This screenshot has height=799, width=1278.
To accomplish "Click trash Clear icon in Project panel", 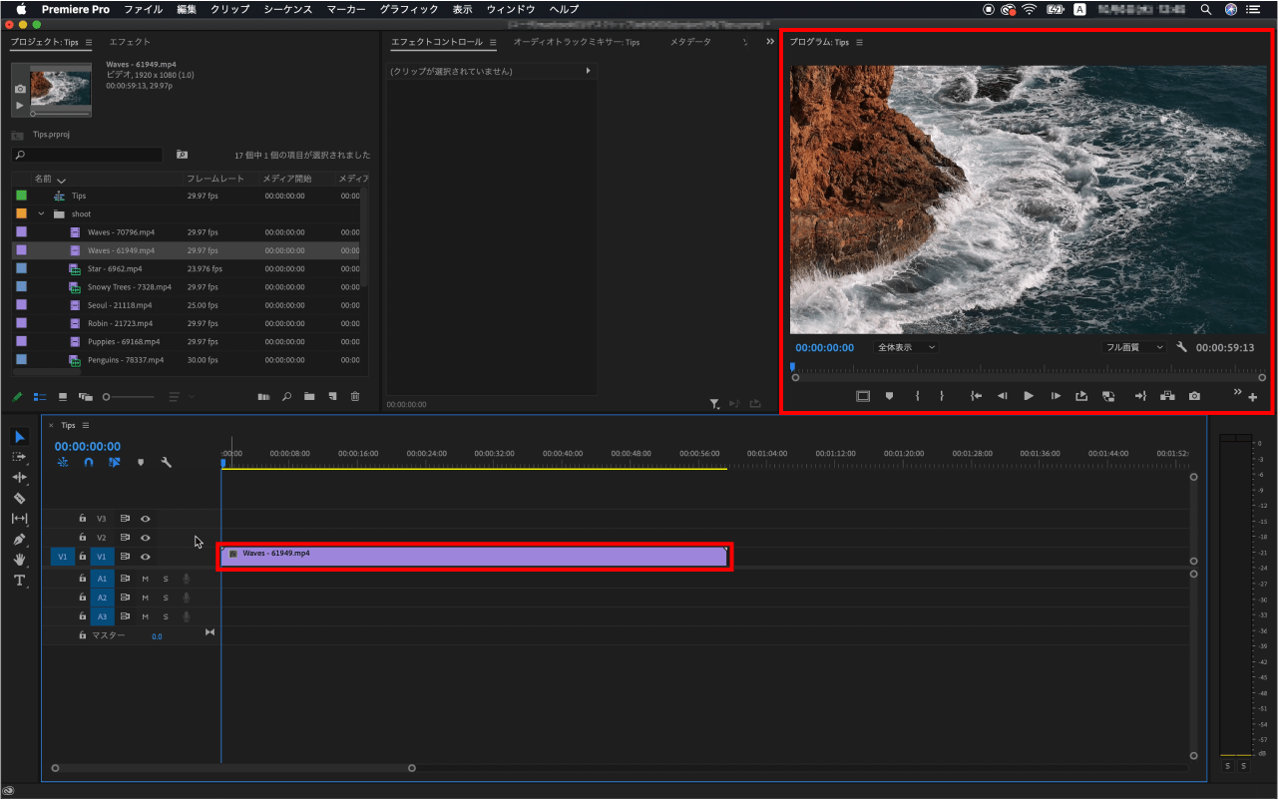I will [355, 397].
